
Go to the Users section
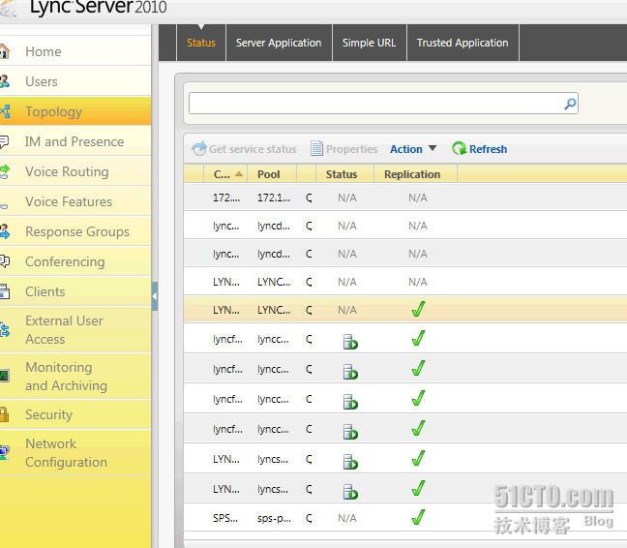(x=42, y=81)
